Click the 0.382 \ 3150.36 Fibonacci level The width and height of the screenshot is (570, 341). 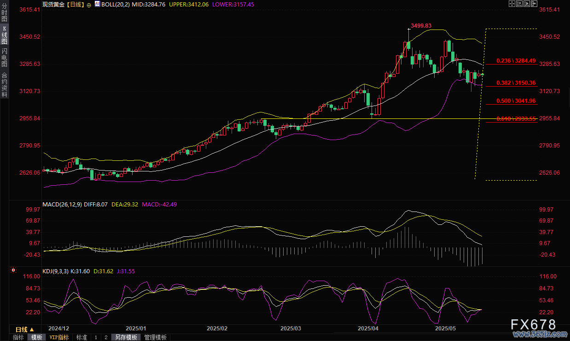click(x=516, y=83)
